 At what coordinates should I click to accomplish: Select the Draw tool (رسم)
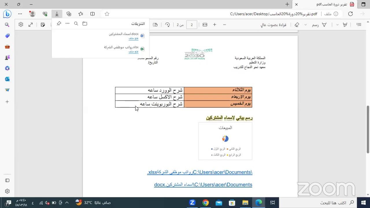[319, 25]
